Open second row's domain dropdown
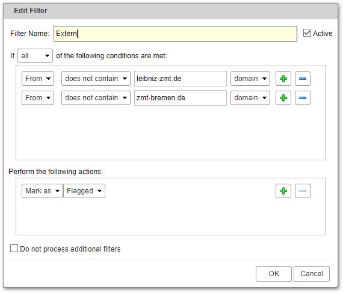The height and width of the screenshot is (293, 343). pyautogui.click(x=250, y=98)
